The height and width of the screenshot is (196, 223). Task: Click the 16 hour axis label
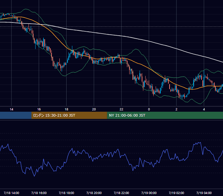[x=39, y=109]
